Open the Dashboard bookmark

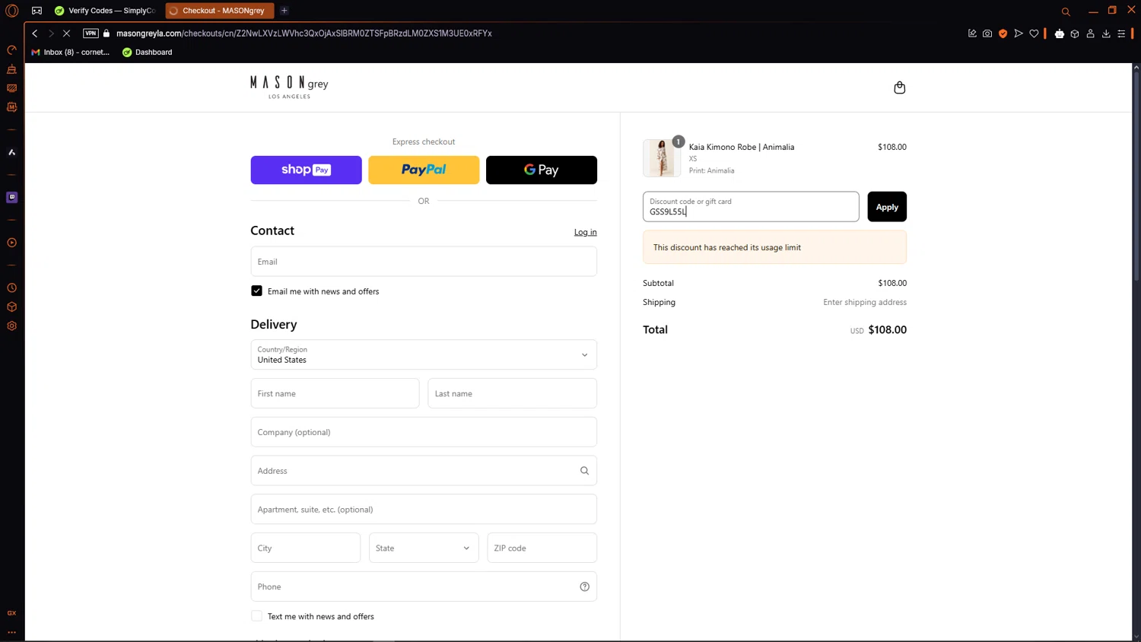pos(148,52)
